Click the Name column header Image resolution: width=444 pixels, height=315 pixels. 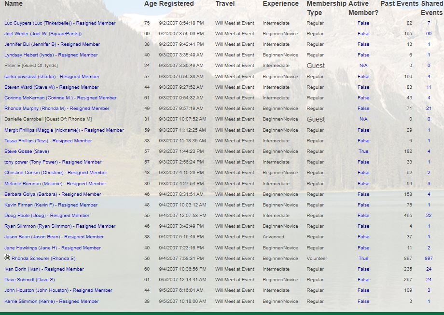(x=14, y=4)
